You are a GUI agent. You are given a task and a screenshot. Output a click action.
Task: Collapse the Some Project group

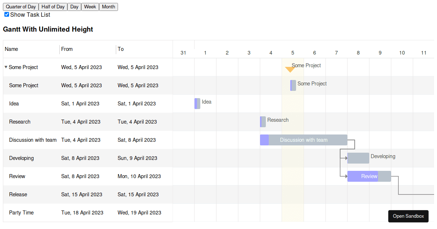point(5,67)
